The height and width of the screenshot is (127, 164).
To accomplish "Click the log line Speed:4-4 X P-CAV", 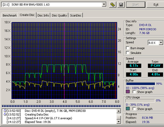I will click(x=49, y=118).
